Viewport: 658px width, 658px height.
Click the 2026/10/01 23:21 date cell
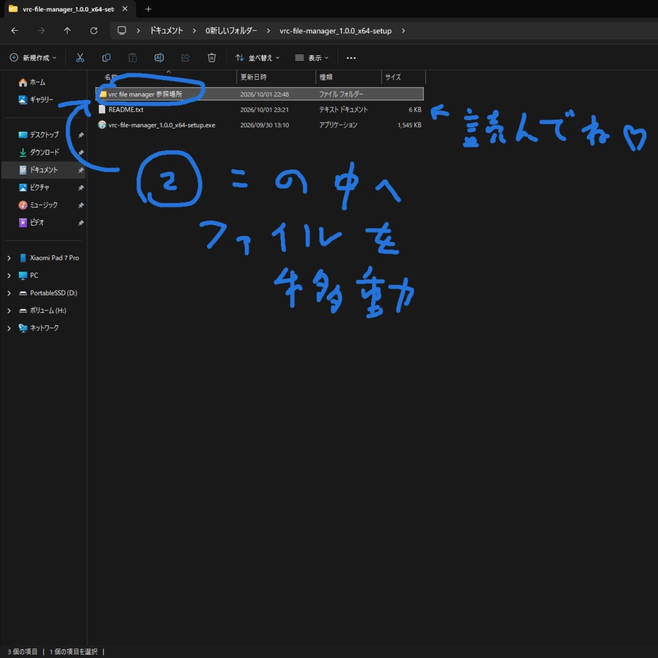[x=264, y=109]
